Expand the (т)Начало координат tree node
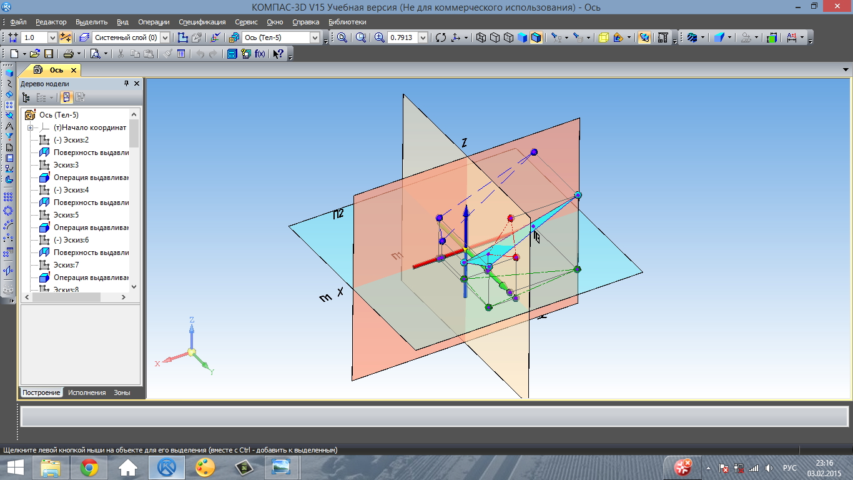This screenshot has height=480, width=853. [29, 127]
